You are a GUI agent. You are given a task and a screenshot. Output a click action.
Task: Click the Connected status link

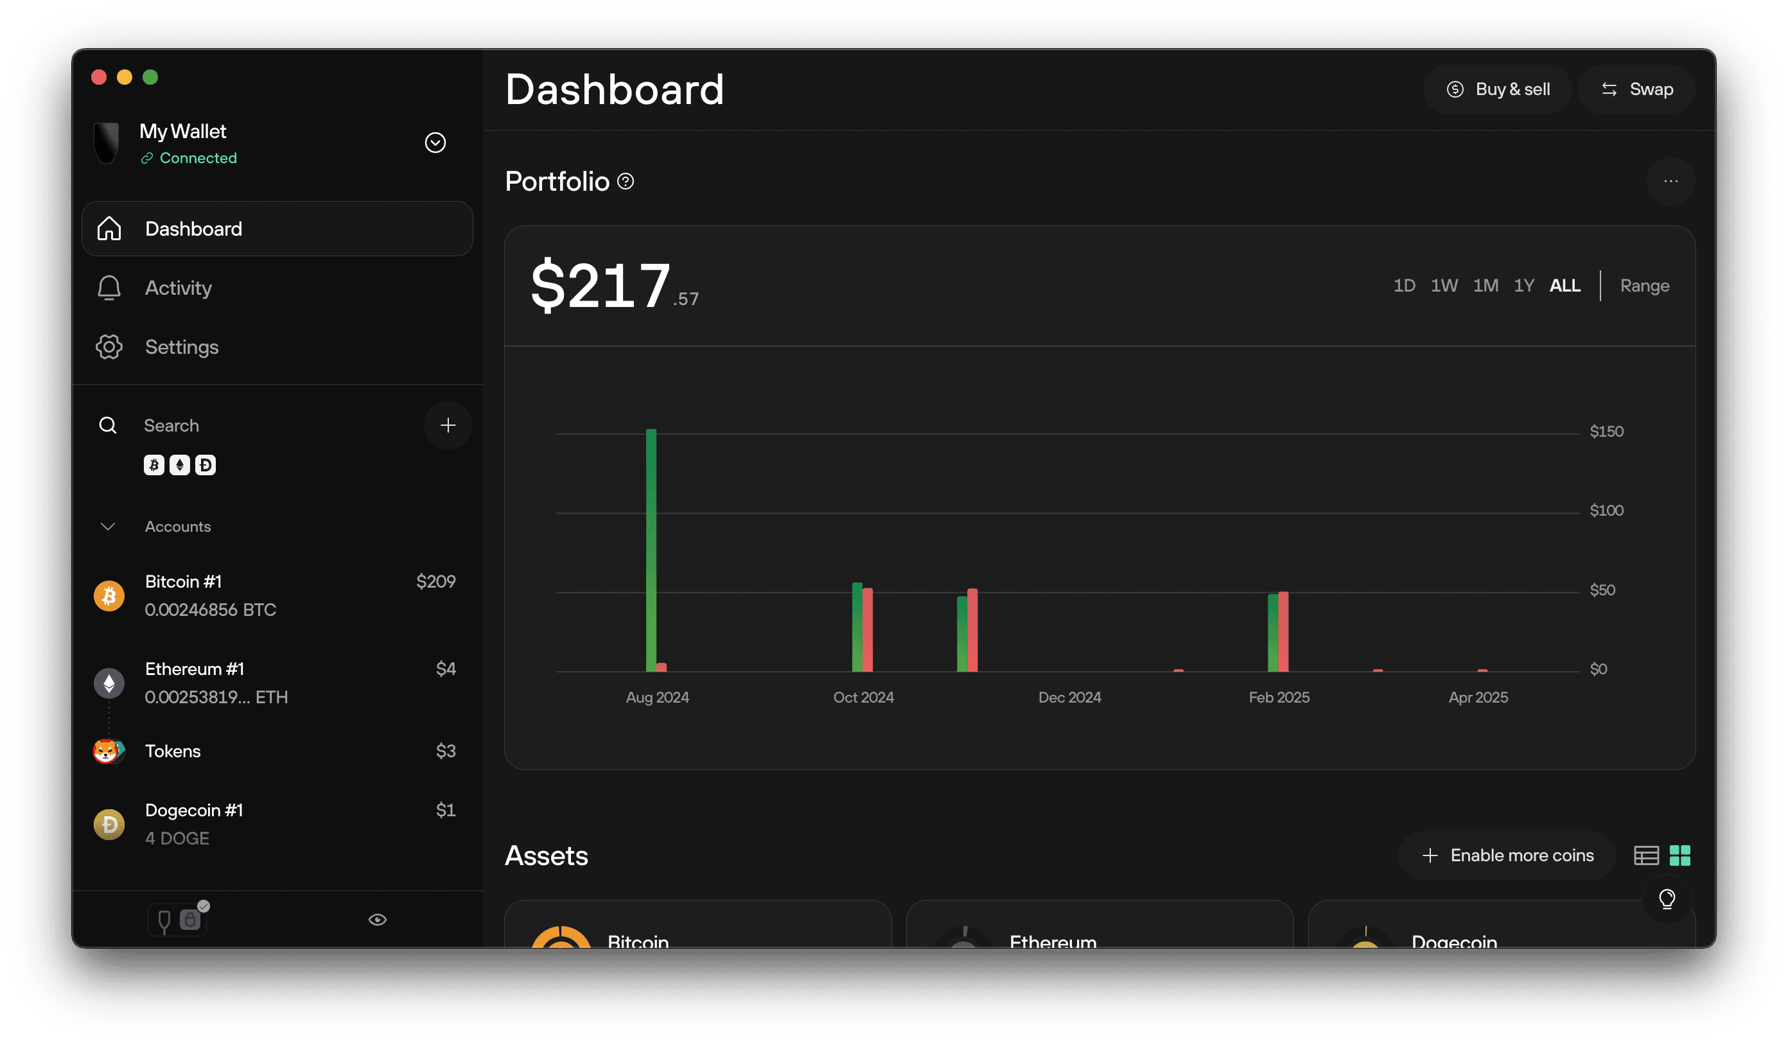[x=189, y=157]
